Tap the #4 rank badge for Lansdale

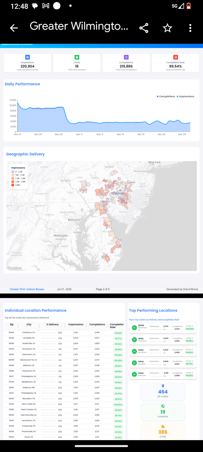[134, 363]
